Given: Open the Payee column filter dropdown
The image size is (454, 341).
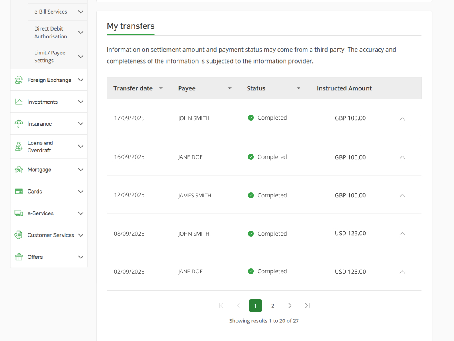Looking at the screenshot, I should click(x=230, y=88).
